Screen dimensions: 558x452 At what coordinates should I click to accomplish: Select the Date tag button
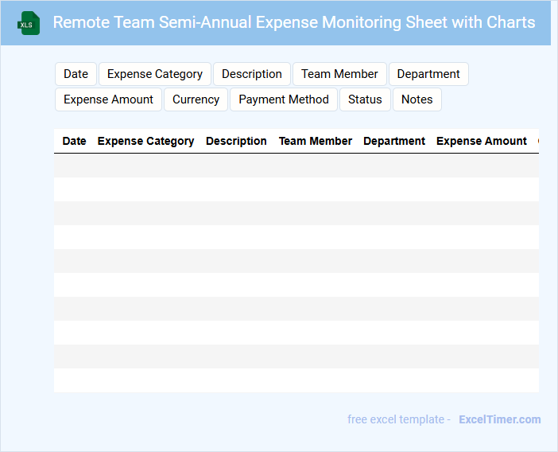coord(76,74)
